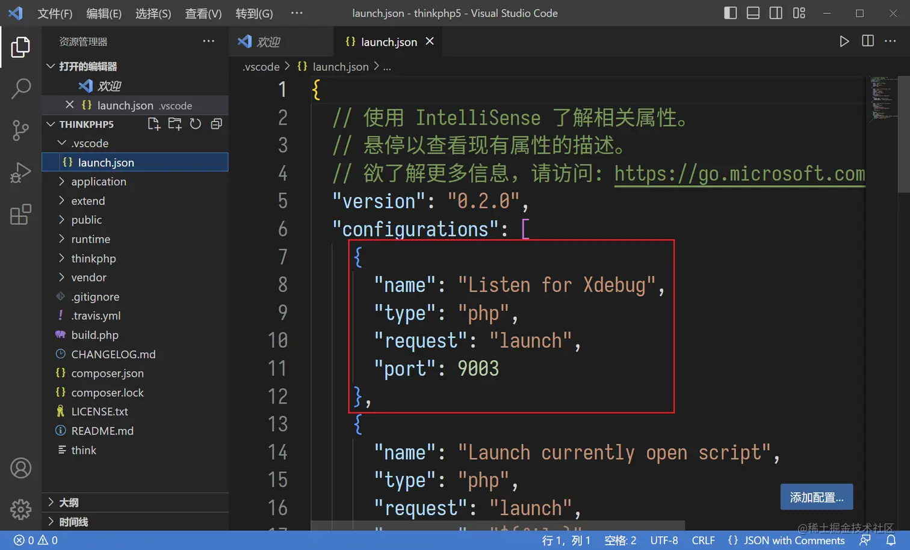Refresh the explorer tree
This screenshot has height=550, width=910.
196,124
